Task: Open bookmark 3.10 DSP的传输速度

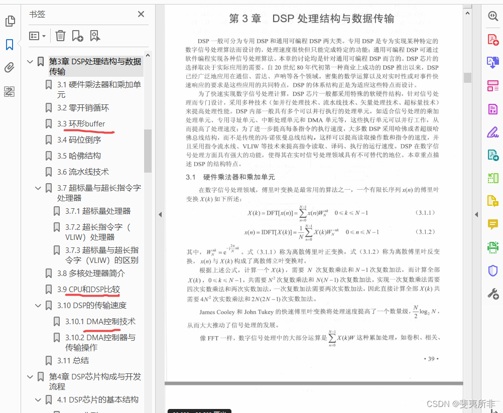Action: (92, 305)
